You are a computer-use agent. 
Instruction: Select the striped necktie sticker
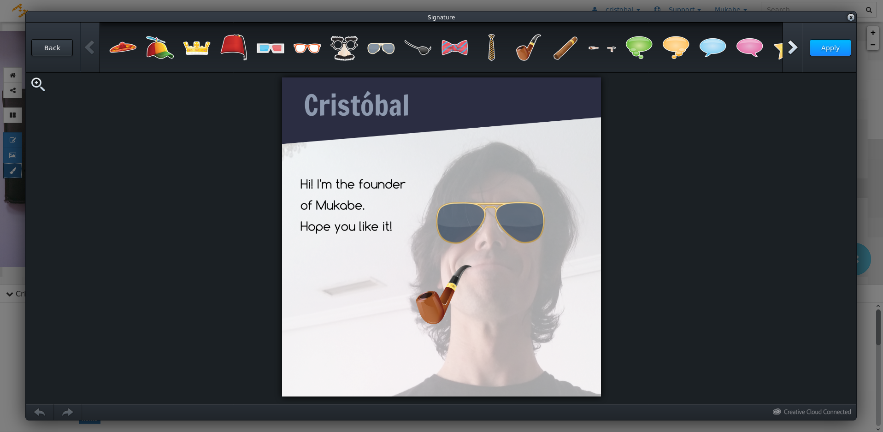click(x=492, y=47)
